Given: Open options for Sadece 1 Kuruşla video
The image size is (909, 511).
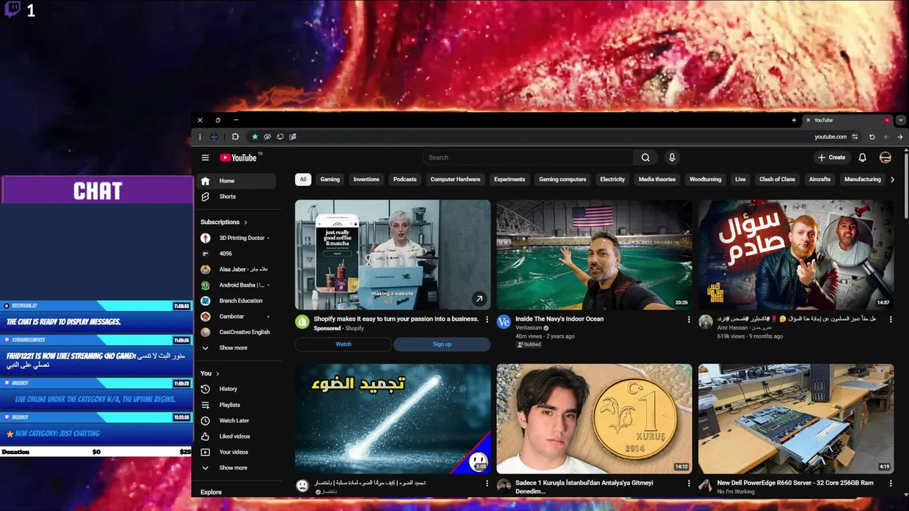Looking at the screenshot, I should [689, 483].
